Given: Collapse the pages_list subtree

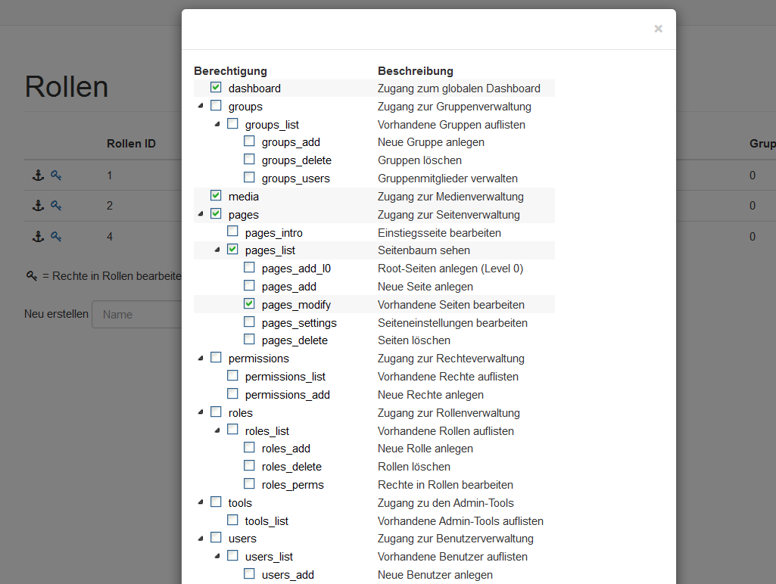Looking at the screenshot, I should click(217, 250).
